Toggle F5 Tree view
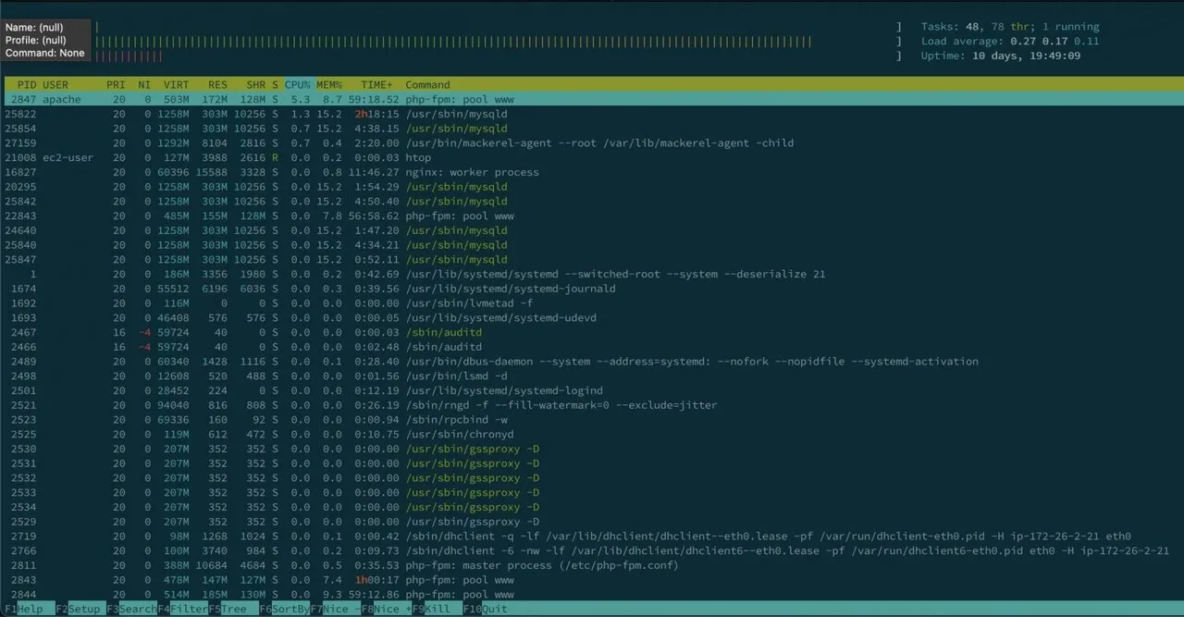Viewport: 1184px width, 617px height. [x=228, y=610]
